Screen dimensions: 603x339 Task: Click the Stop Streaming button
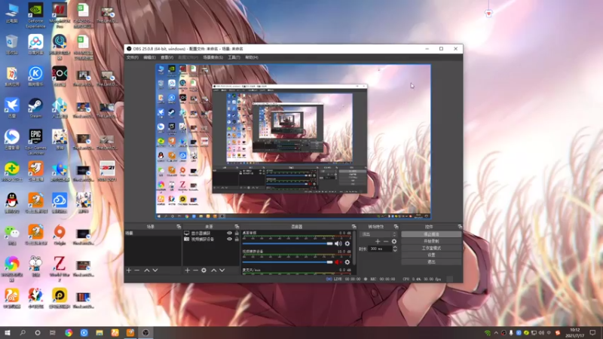pyautogui.click(x=431, y=234)
